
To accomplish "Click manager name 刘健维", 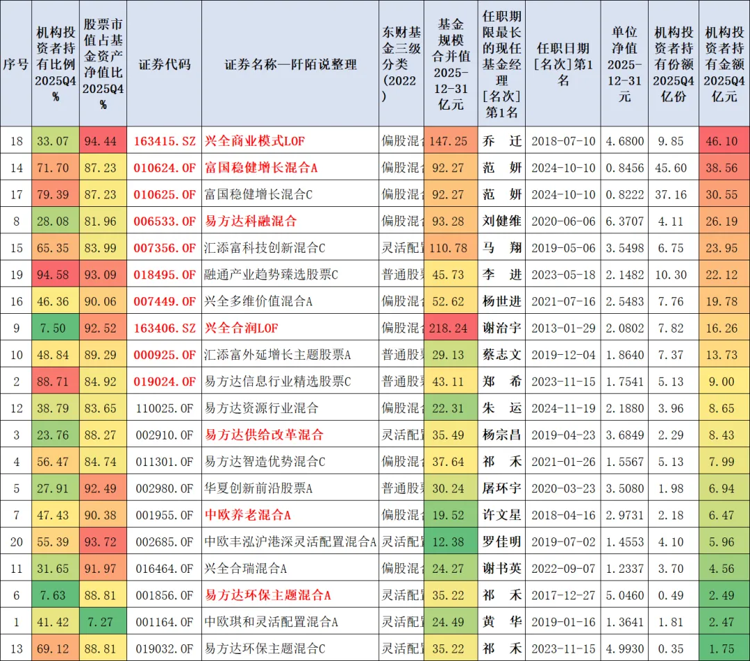I will 502,221.
